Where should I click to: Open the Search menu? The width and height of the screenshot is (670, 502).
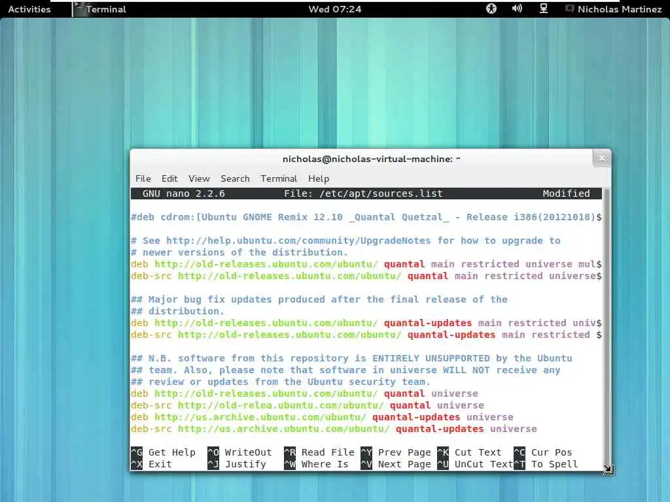[x=235, y=178]
